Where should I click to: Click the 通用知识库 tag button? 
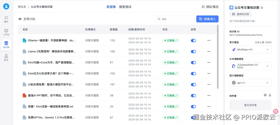pos(241,14)
